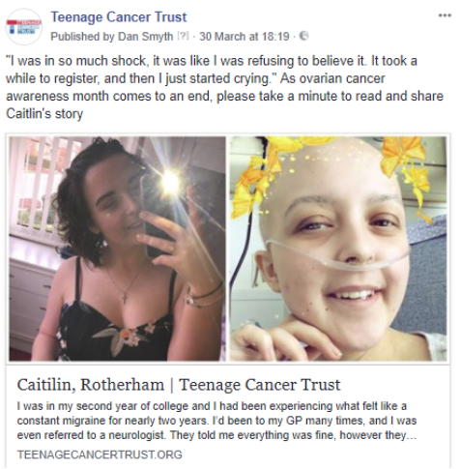Click the 30 March at 18:19 timestamp
This screenshot has width=461, height=469.
(x=245, y=37)
